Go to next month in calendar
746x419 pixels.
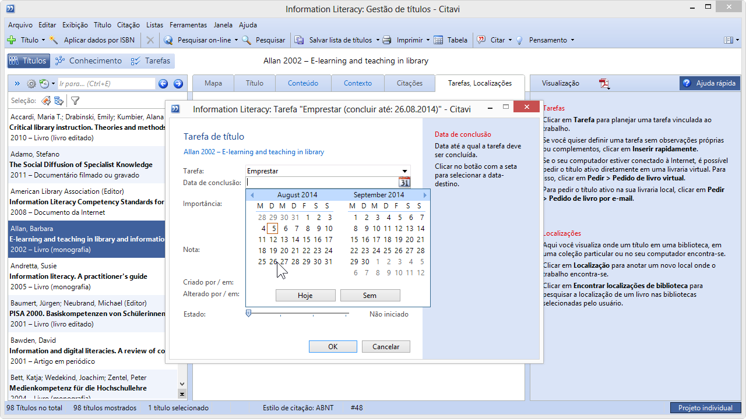[x=425, y=195]
